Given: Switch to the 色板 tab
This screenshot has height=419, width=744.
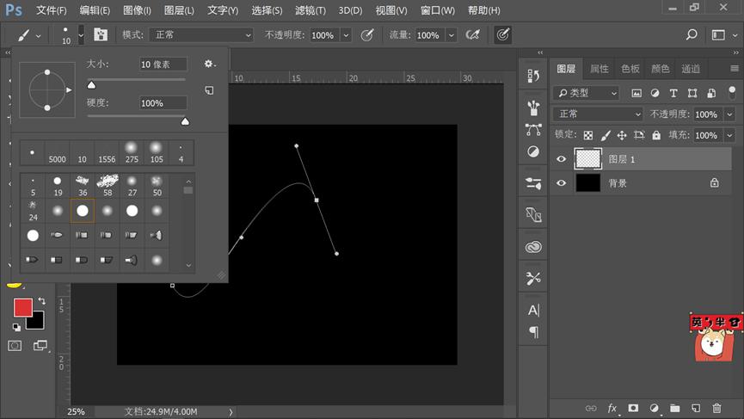Looking at the screenshot, I should pyautogui.click(x=630, y=69).
